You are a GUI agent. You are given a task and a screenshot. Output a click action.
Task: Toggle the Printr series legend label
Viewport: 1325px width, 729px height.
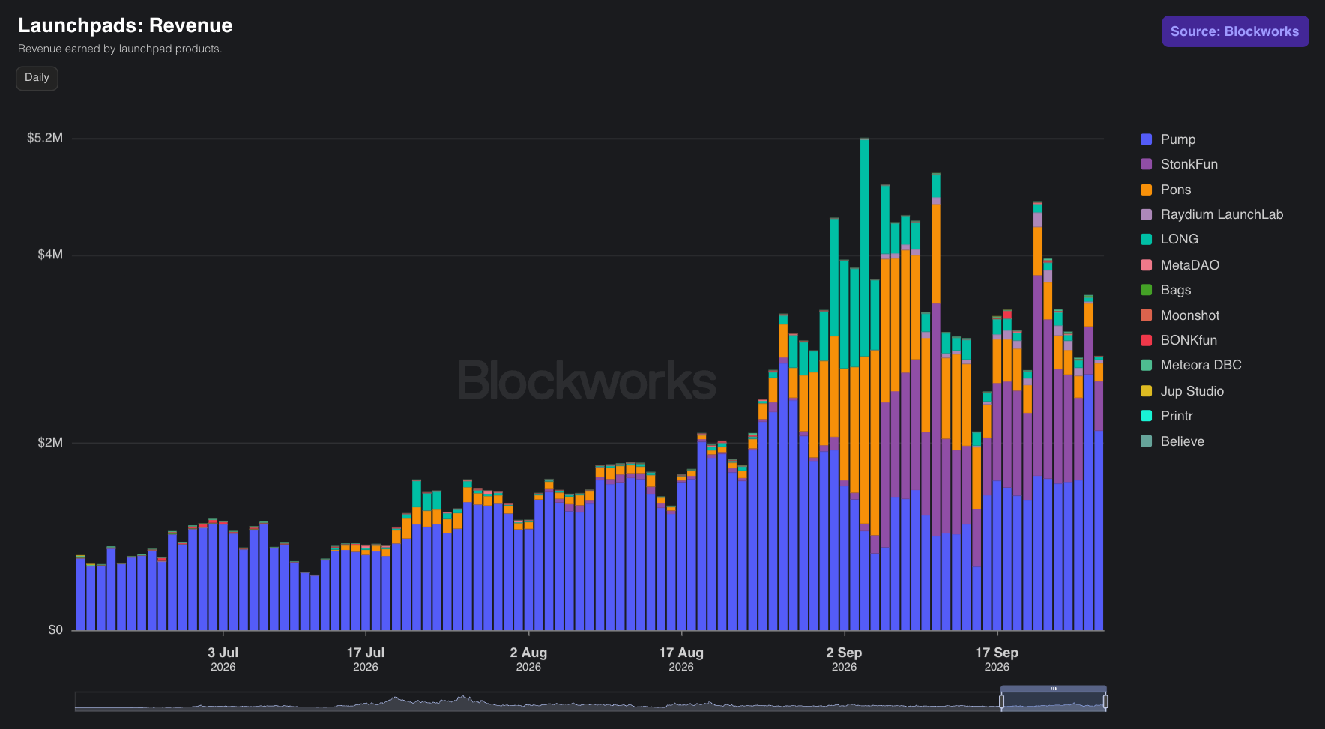click(1177, 416)
